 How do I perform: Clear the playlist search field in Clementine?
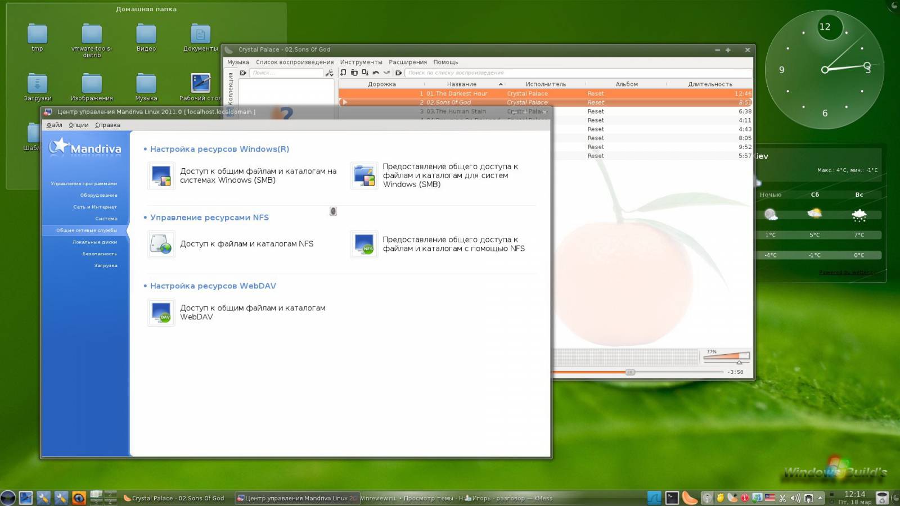click(399, 73)
